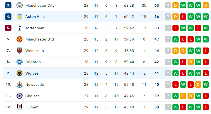Click the grey question-mark badge for Fulham
Screen dimensions: 211x114
tap(168, 107)
